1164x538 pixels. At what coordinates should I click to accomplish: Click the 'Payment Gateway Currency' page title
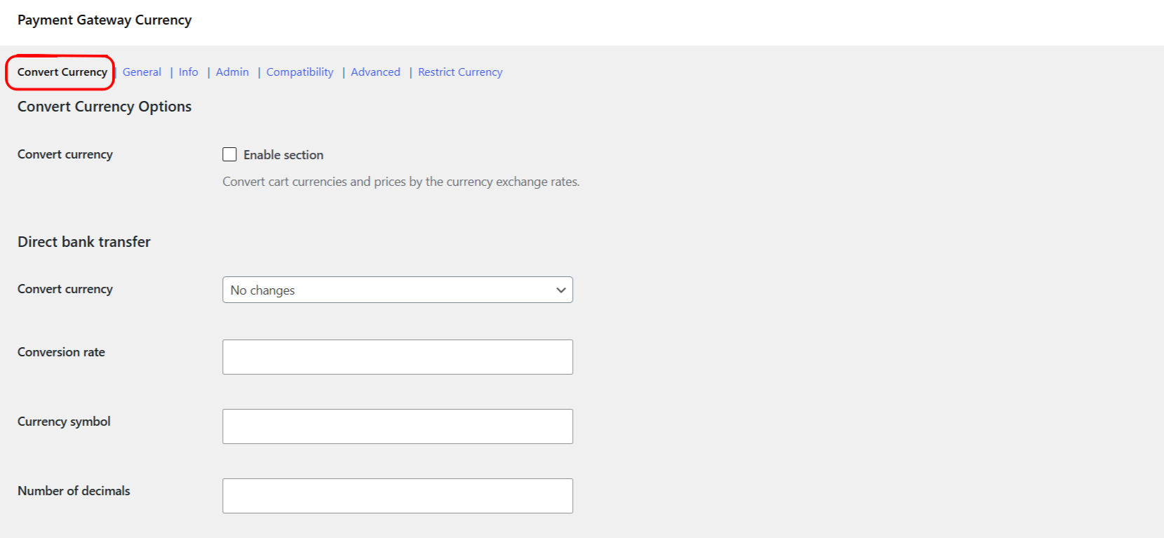pyautogui.click(x=104, y=20)
